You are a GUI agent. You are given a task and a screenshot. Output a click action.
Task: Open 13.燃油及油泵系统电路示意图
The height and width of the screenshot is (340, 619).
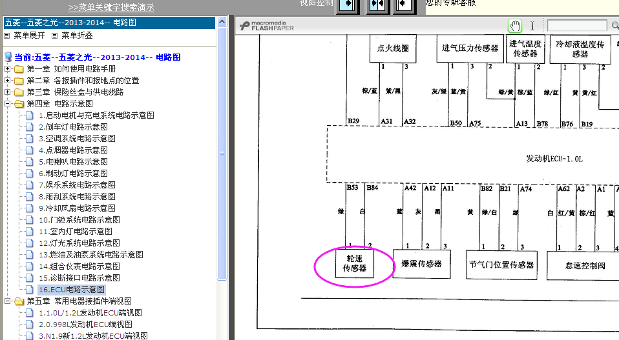click(x=91, y=254)
